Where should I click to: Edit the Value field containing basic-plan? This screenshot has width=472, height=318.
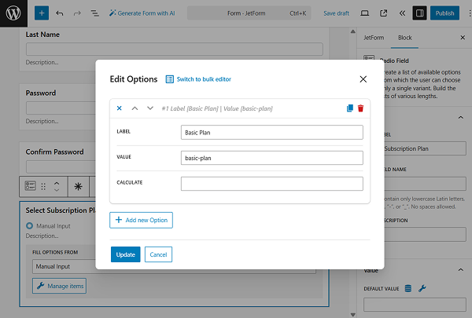tap(272, 158)
